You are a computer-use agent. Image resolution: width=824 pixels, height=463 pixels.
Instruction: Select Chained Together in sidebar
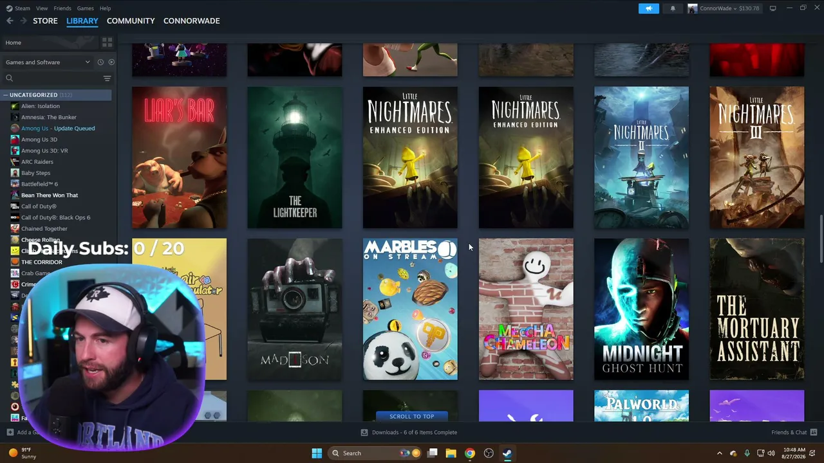pyautogui.click(x=44, y=229)
